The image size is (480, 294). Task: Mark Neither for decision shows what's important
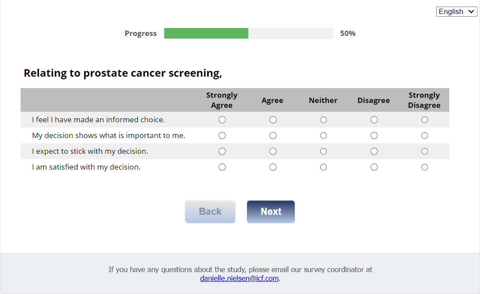323,136
